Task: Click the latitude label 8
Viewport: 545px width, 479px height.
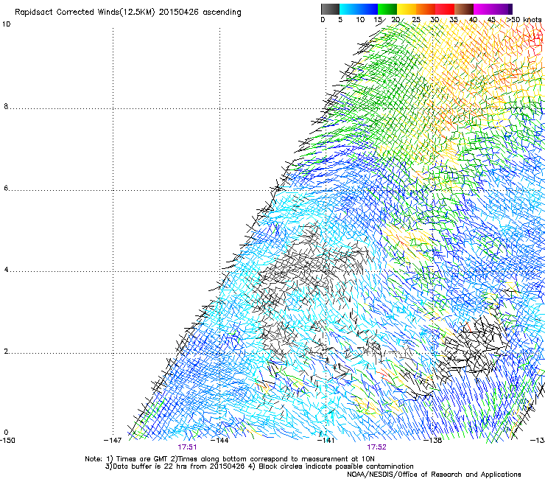Action: point(6,106)
